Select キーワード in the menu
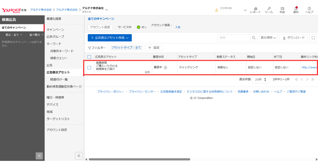This screenshot has height=166, width=318. click(54, 44)
